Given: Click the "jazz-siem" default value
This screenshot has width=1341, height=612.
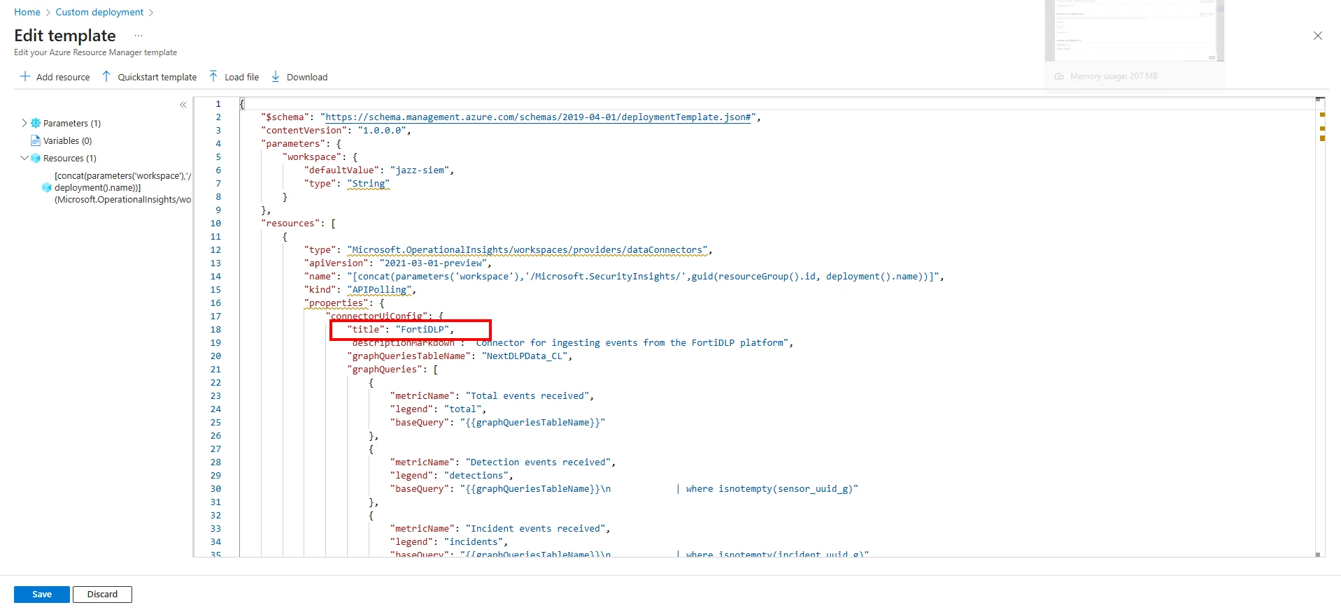Looking at the screenshot, I should tap(420, 170).
